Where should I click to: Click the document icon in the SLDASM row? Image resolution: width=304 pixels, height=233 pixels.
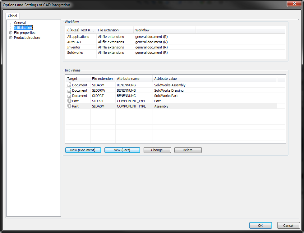(69, 85)
